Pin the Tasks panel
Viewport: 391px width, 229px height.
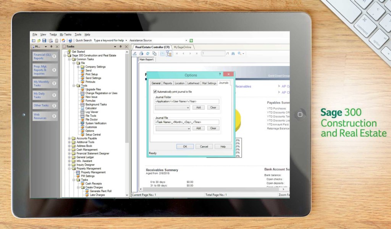120,46
